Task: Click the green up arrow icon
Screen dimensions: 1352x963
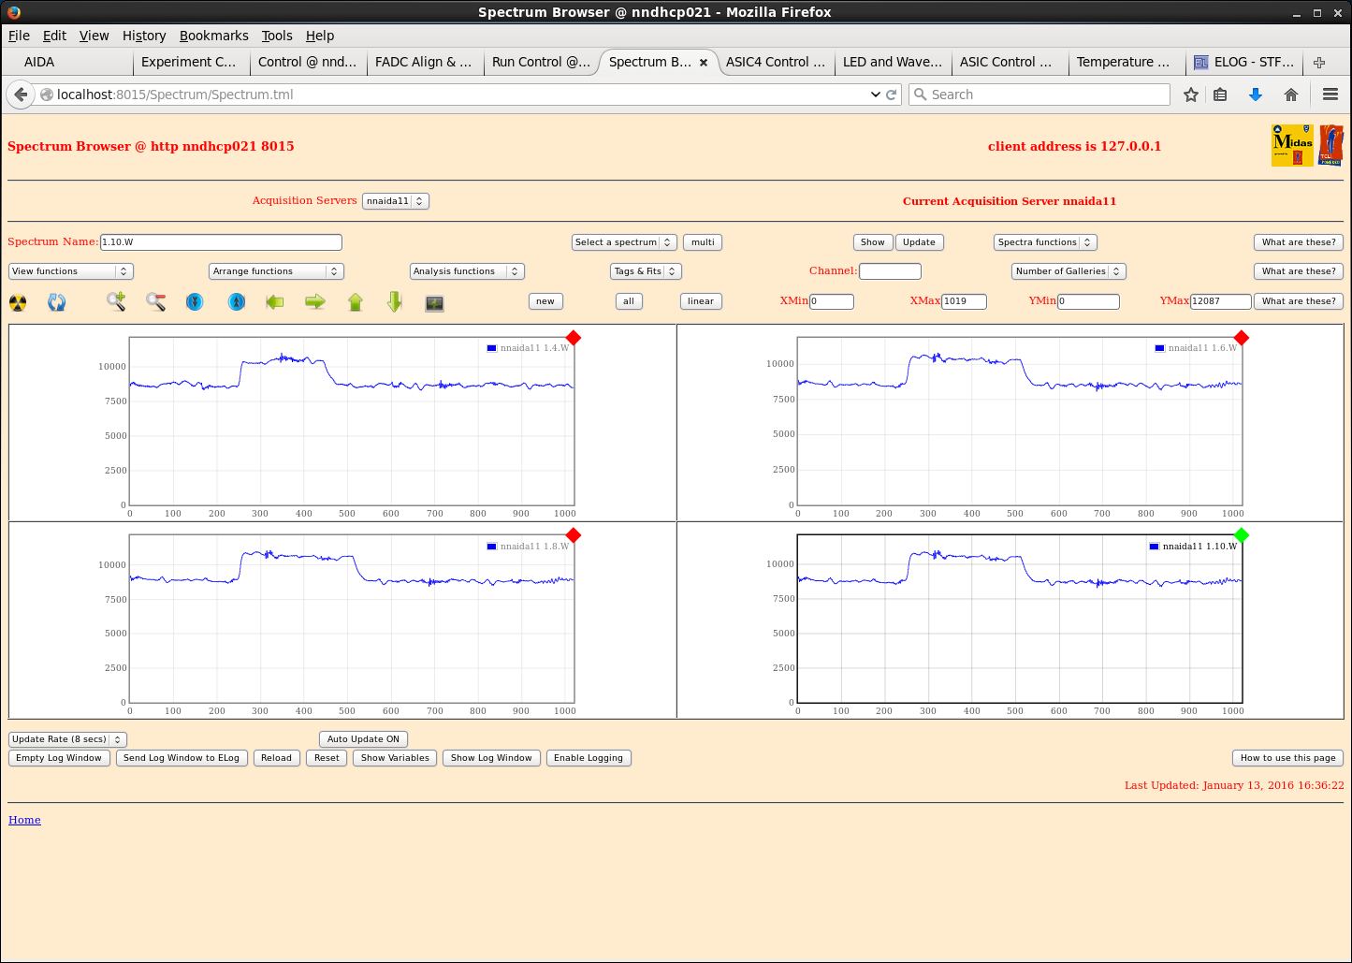Action: click(x=356, y=301)
